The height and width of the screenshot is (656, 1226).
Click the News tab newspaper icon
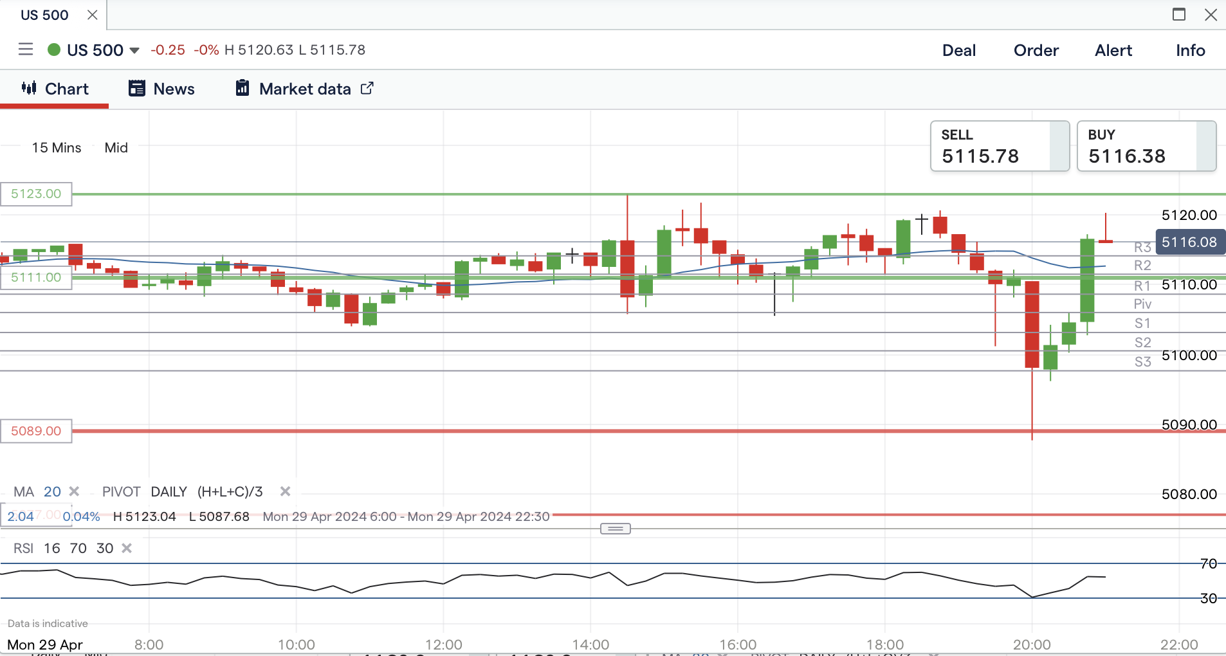coord(137,88)
